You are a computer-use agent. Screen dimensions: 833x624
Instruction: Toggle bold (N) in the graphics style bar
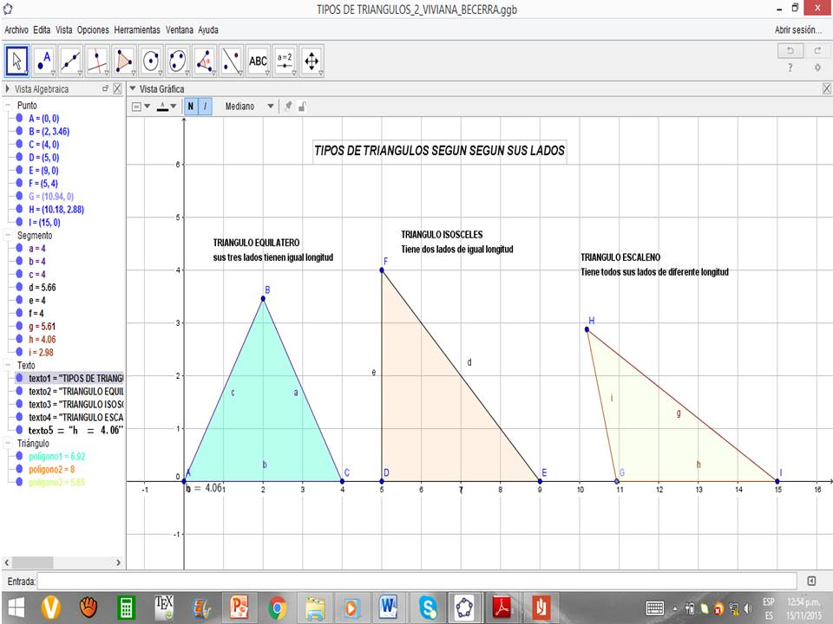pyautogui.click(x=190, y=106)
